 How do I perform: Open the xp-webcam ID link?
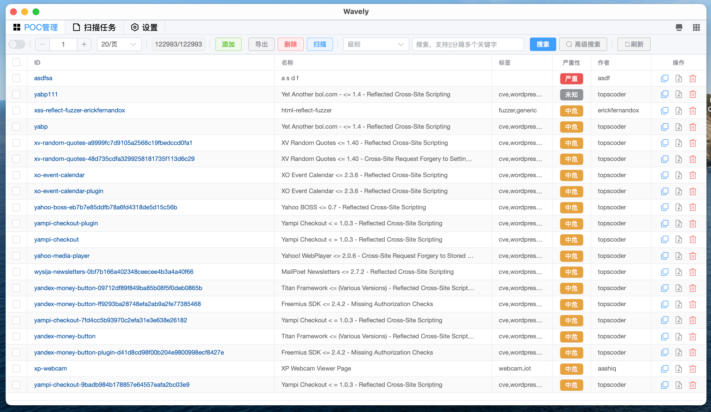pos(50,369)
